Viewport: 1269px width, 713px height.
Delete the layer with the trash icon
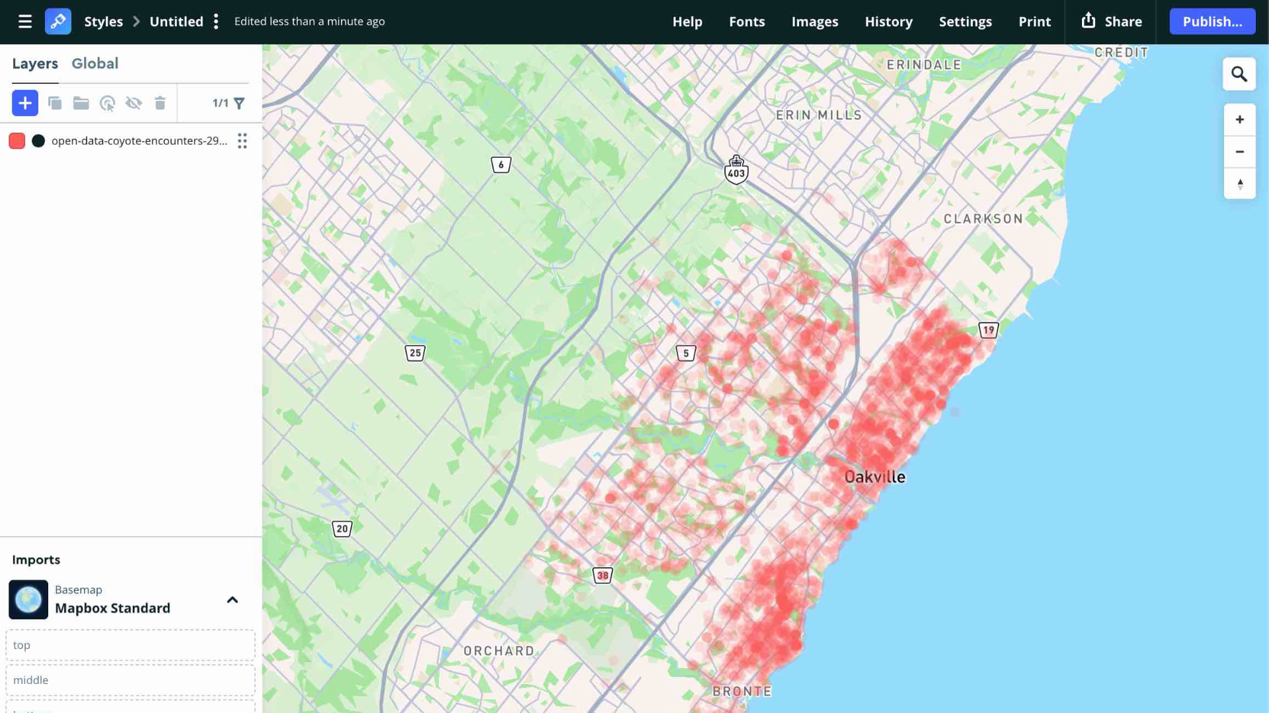pos(160,103)
